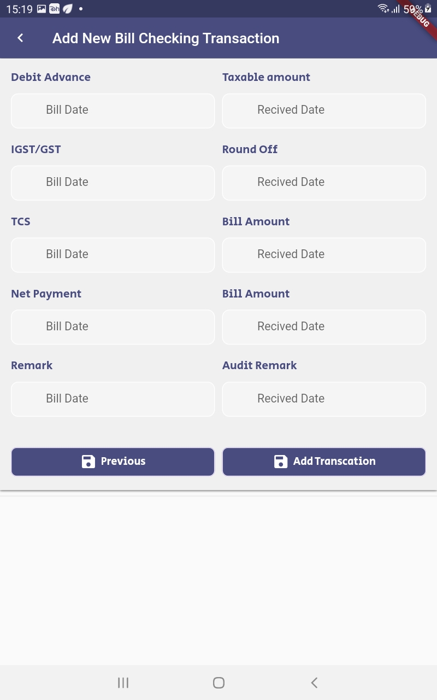Click the Audit Remark input field
437x700 pixels.
[324, 399]
